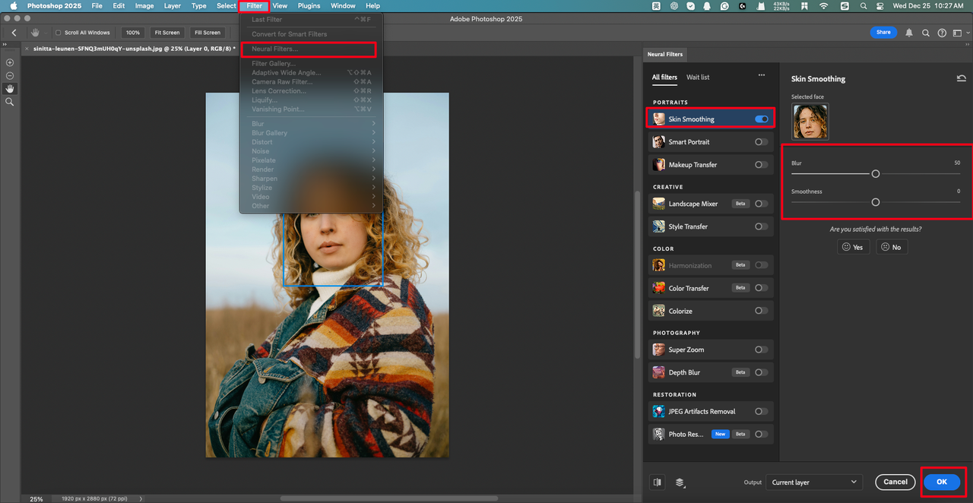Click the Smart Portrait filter icon

(x=659, y=141)
